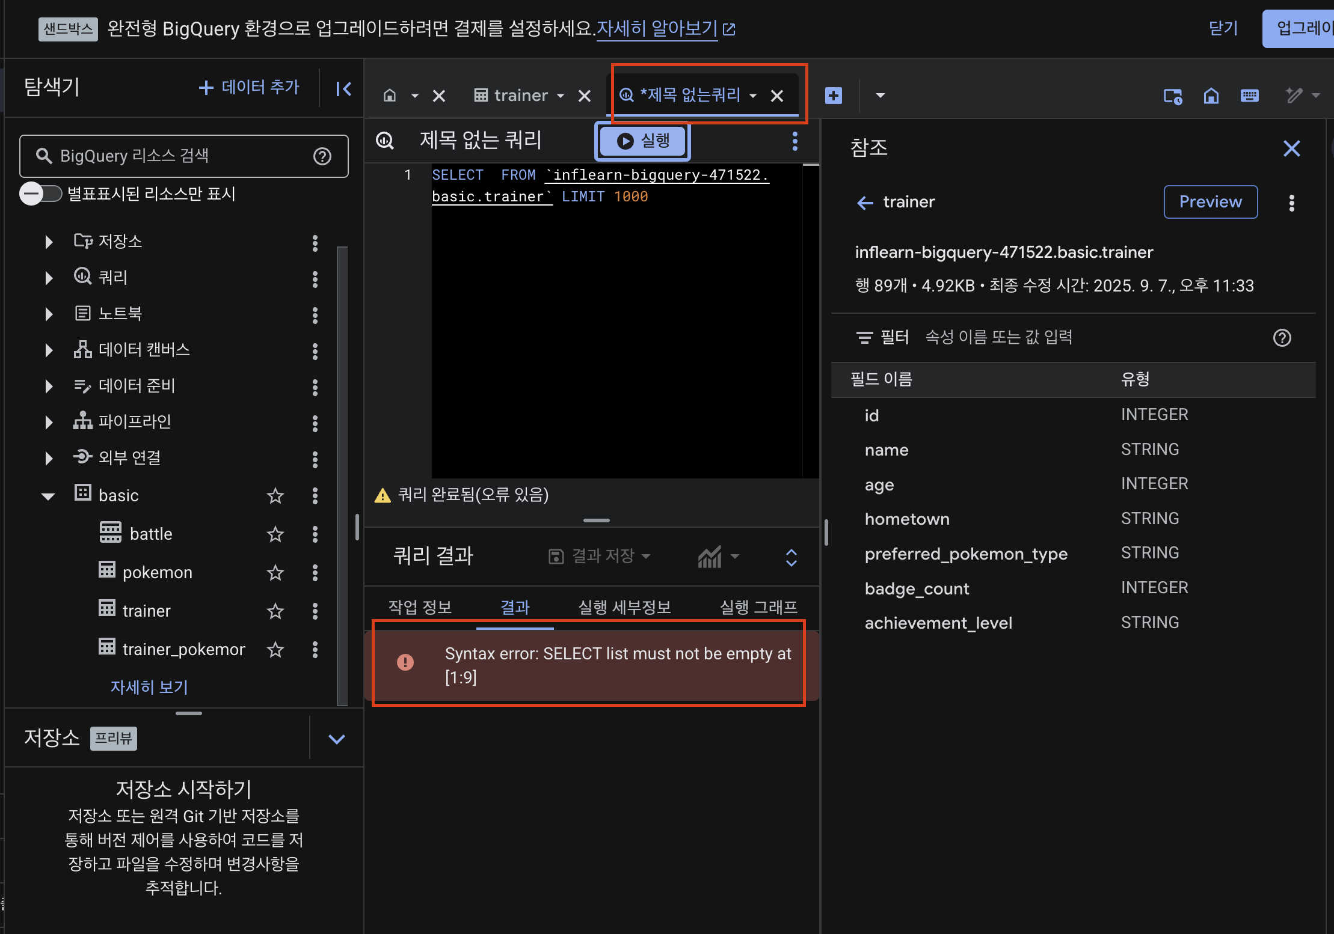The width and height of the screenshot is (1334, 934).
Task: Go back with arrow next to trainer
Action: pos(865,203)
